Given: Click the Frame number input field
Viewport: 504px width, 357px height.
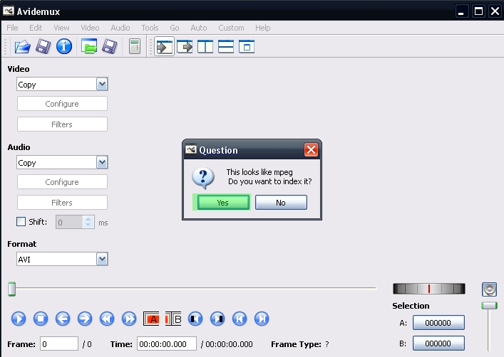Looking at the screenshot, I should pyautogui.click(x=59, y=344).
